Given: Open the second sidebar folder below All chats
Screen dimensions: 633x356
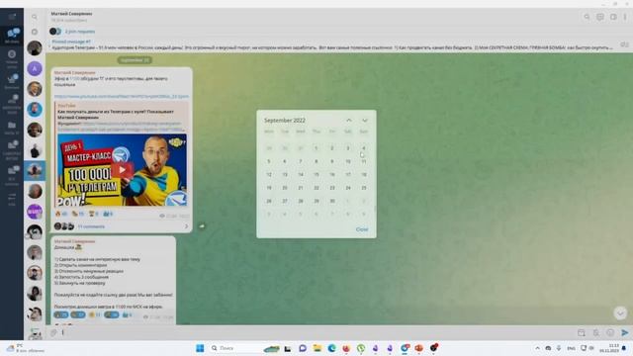Looking at the screenshot, I should 12,57.
